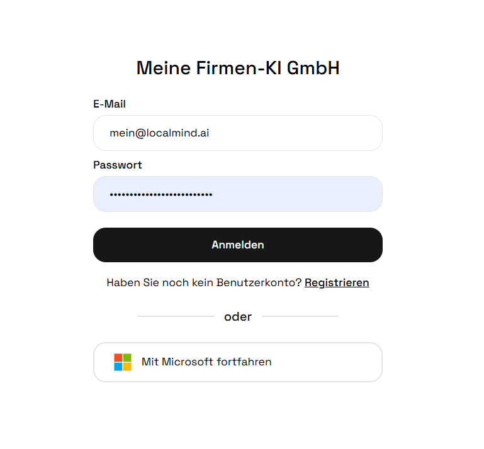The image size is (484, 449).
Task: Click the "Passwort" field label
Action: tap(118, 165)
